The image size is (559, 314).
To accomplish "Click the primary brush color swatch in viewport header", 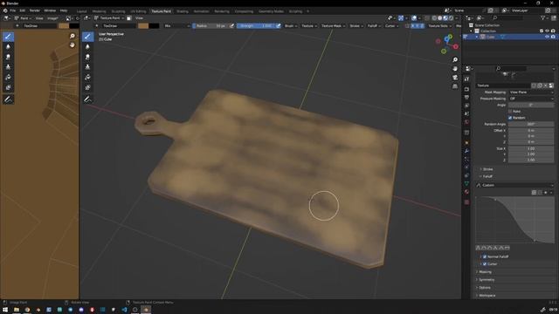I will tap(143, 25).
